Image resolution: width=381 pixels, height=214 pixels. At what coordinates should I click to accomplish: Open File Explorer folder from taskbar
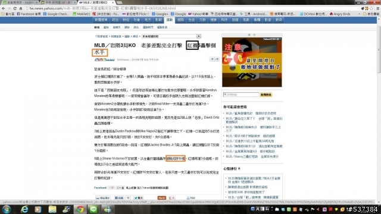click(52, 209)
